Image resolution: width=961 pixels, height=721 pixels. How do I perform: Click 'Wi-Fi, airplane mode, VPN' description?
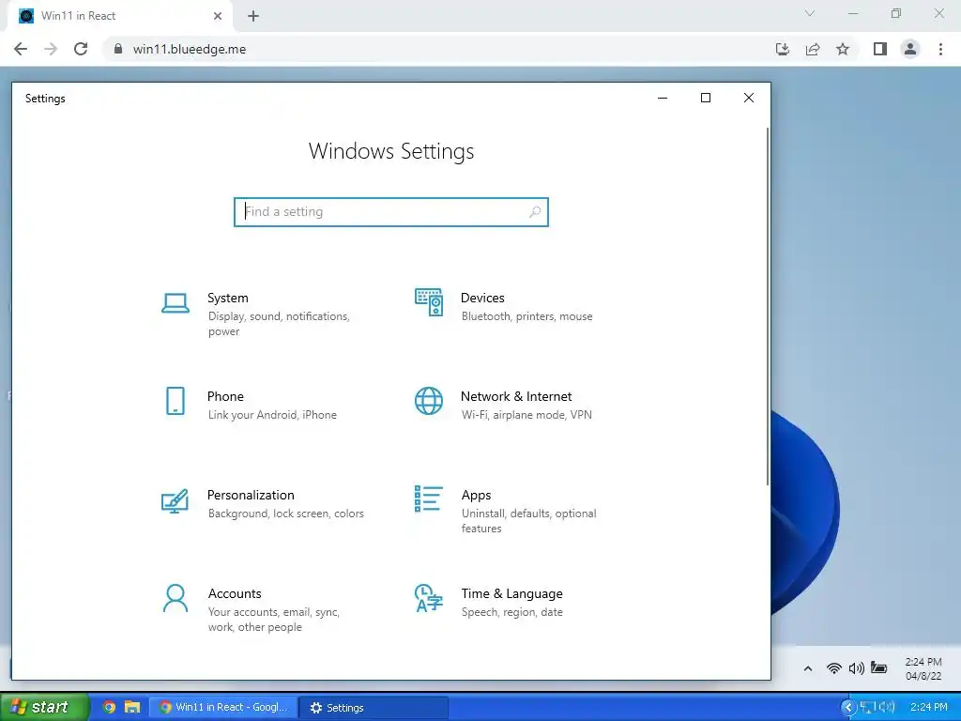[526, 414]
